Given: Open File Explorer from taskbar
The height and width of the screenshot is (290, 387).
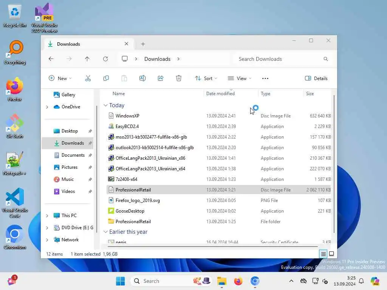Looking at the screenshot, I should (221, 281).
